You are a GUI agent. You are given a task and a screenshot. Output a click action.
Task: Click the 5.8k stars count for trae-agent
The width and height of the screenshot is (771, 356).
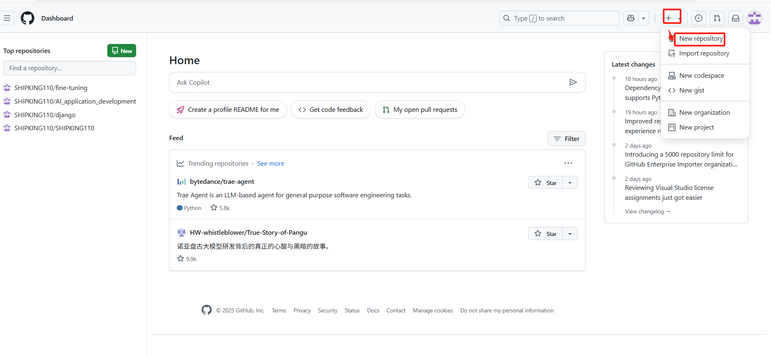[220, 208]
